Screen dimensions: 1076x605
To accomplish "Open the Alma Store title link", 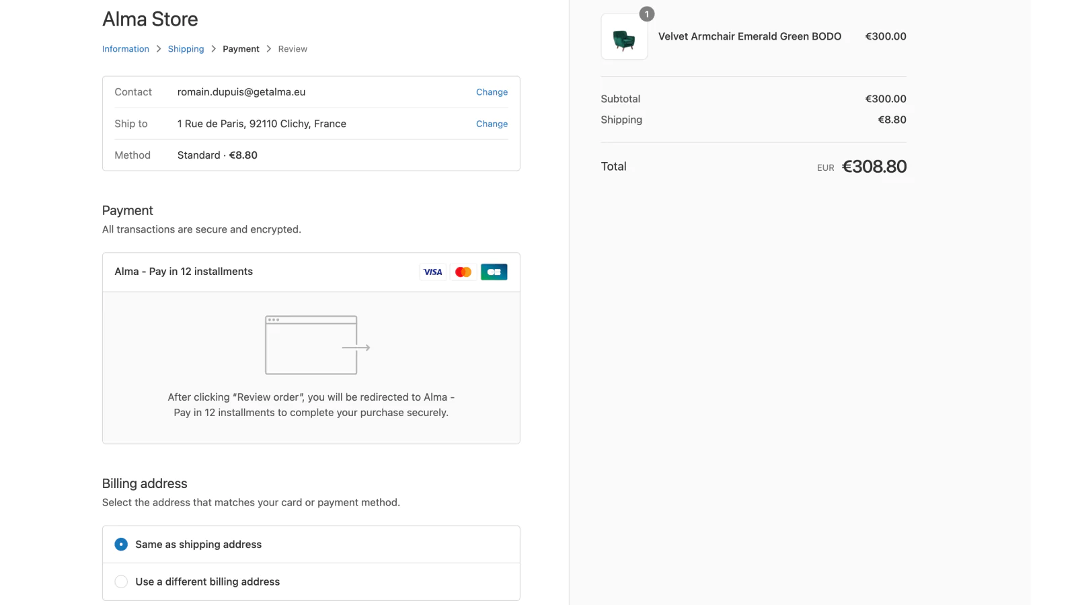I will point(150,19).
